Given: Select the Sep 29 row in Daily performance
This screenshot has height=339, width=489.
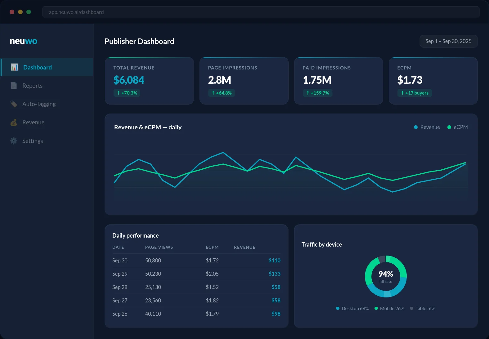Looking at the screenshot, I should [196, 274].
